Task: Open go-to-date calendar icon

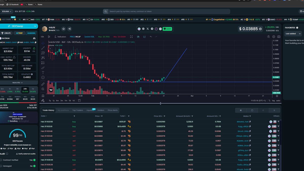Action: [79, 101]
